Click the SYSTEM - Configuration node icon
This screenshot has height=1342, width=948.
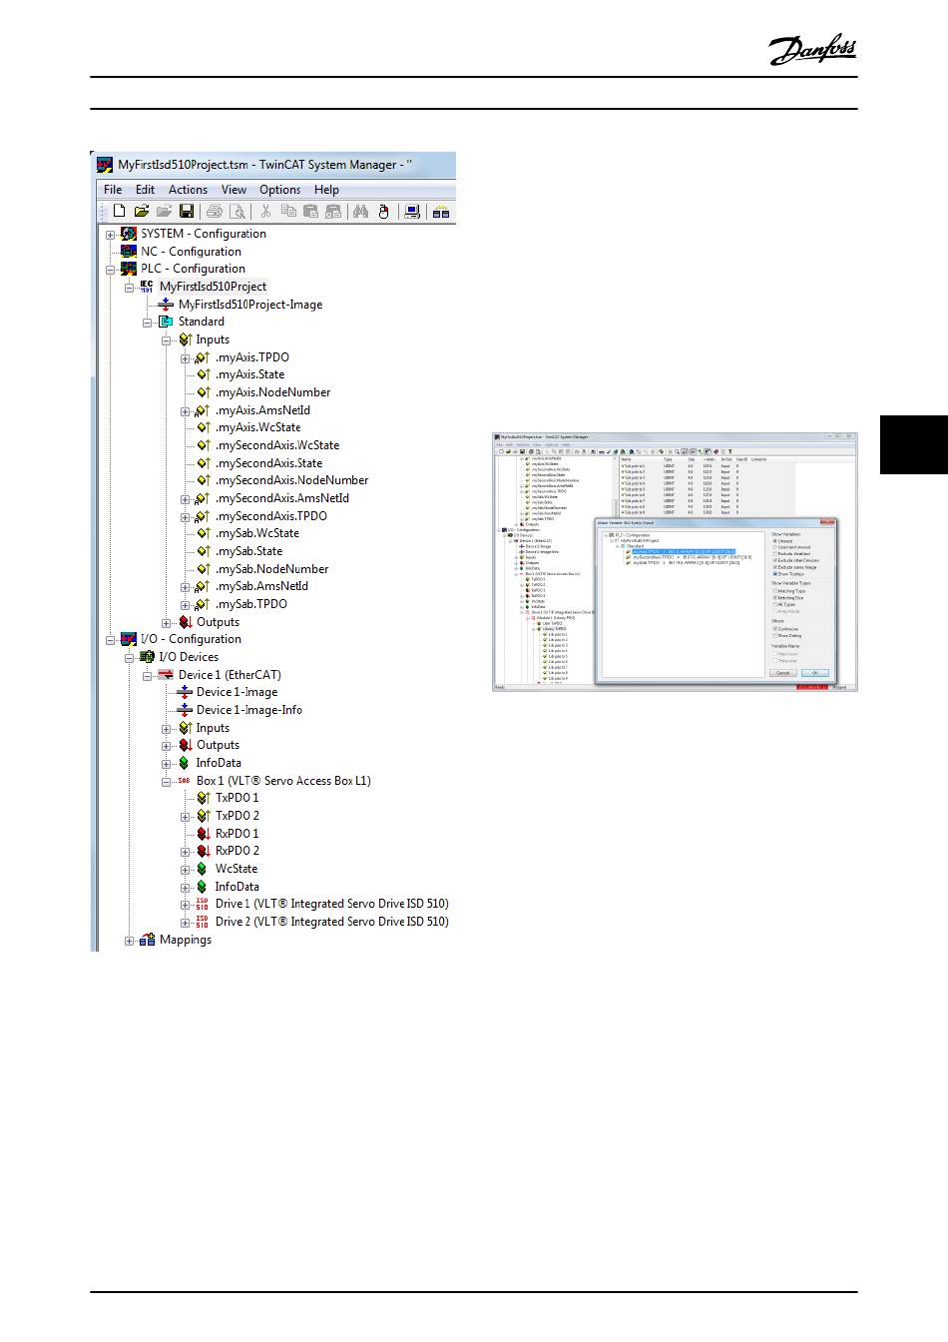point(129,234)
